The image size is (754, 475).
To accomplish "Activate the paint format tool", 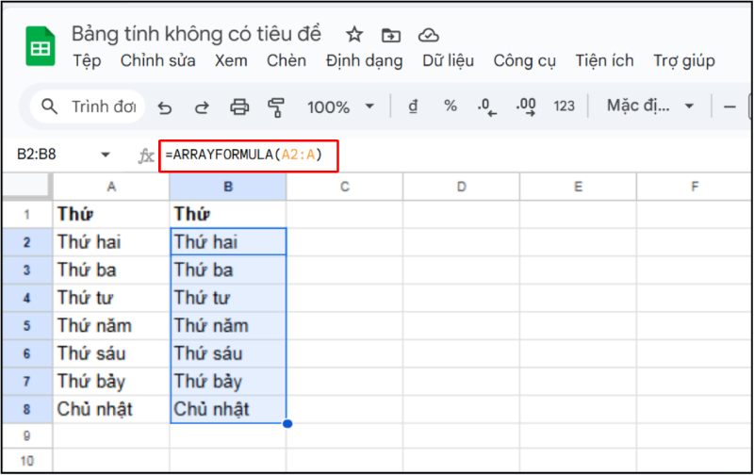I will pyautogui.click(x=276, y=106).
